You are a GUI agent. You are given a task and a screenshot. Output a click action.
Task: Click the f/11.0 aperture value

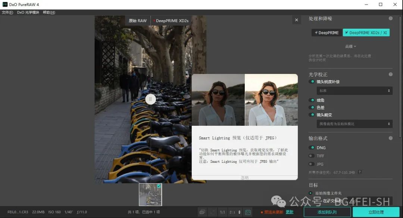82,212
